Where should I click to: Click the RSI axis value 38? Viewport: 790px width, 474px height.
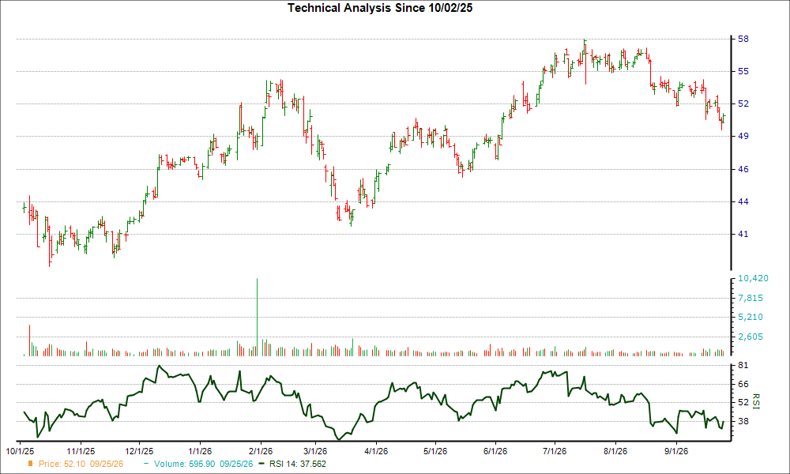743,421
